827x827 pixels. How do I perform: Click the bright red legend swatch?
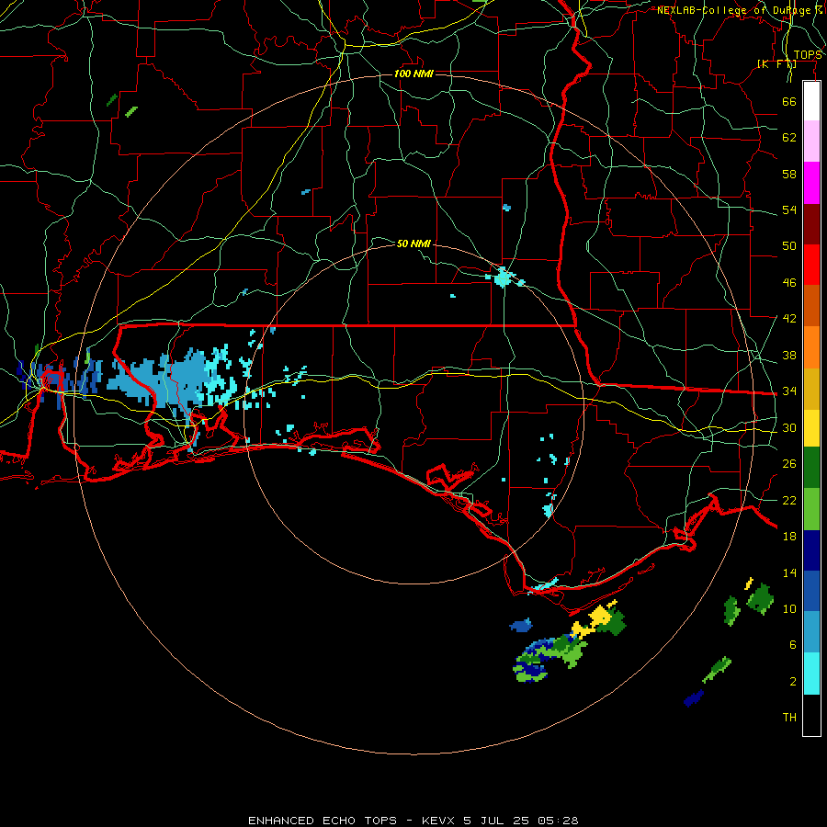(811, 265)
